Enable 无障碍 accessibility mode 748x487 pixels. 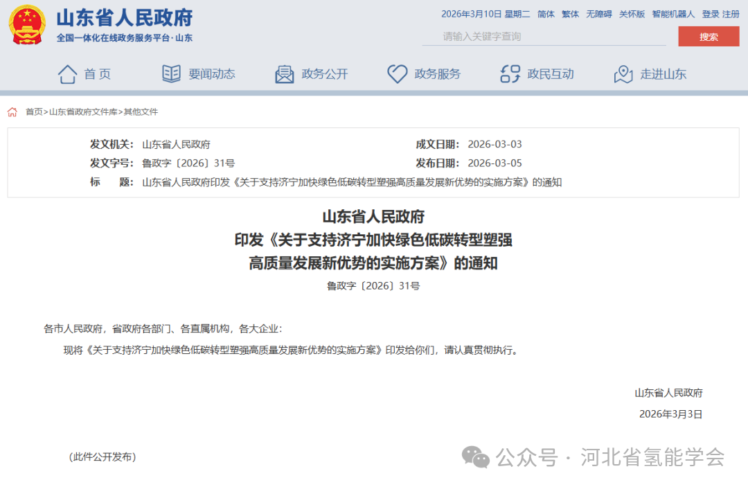coord(599,14)
